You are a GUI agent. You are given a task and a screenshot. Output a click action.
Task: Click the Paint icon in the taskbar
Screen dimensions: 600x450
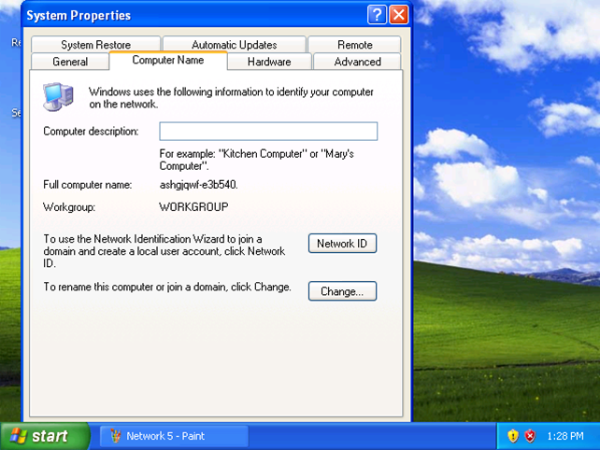click(x=116, y=436)
